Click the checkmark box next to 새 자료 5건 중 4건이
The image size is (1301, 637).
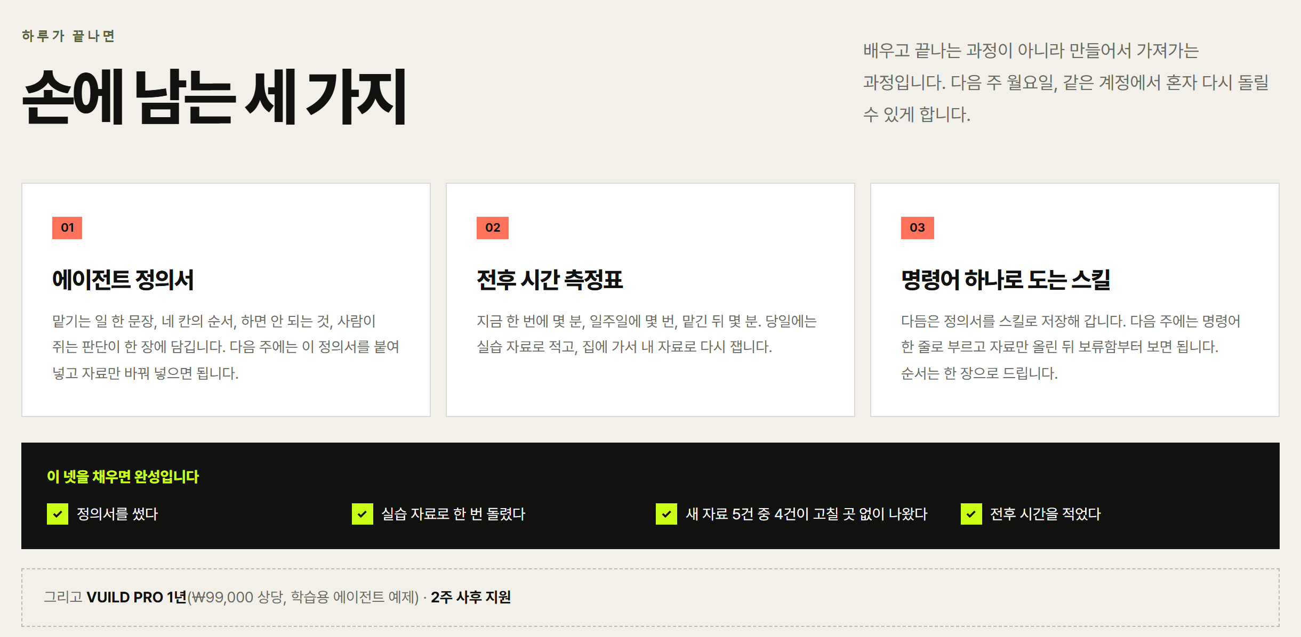click(x=666, y=514)
